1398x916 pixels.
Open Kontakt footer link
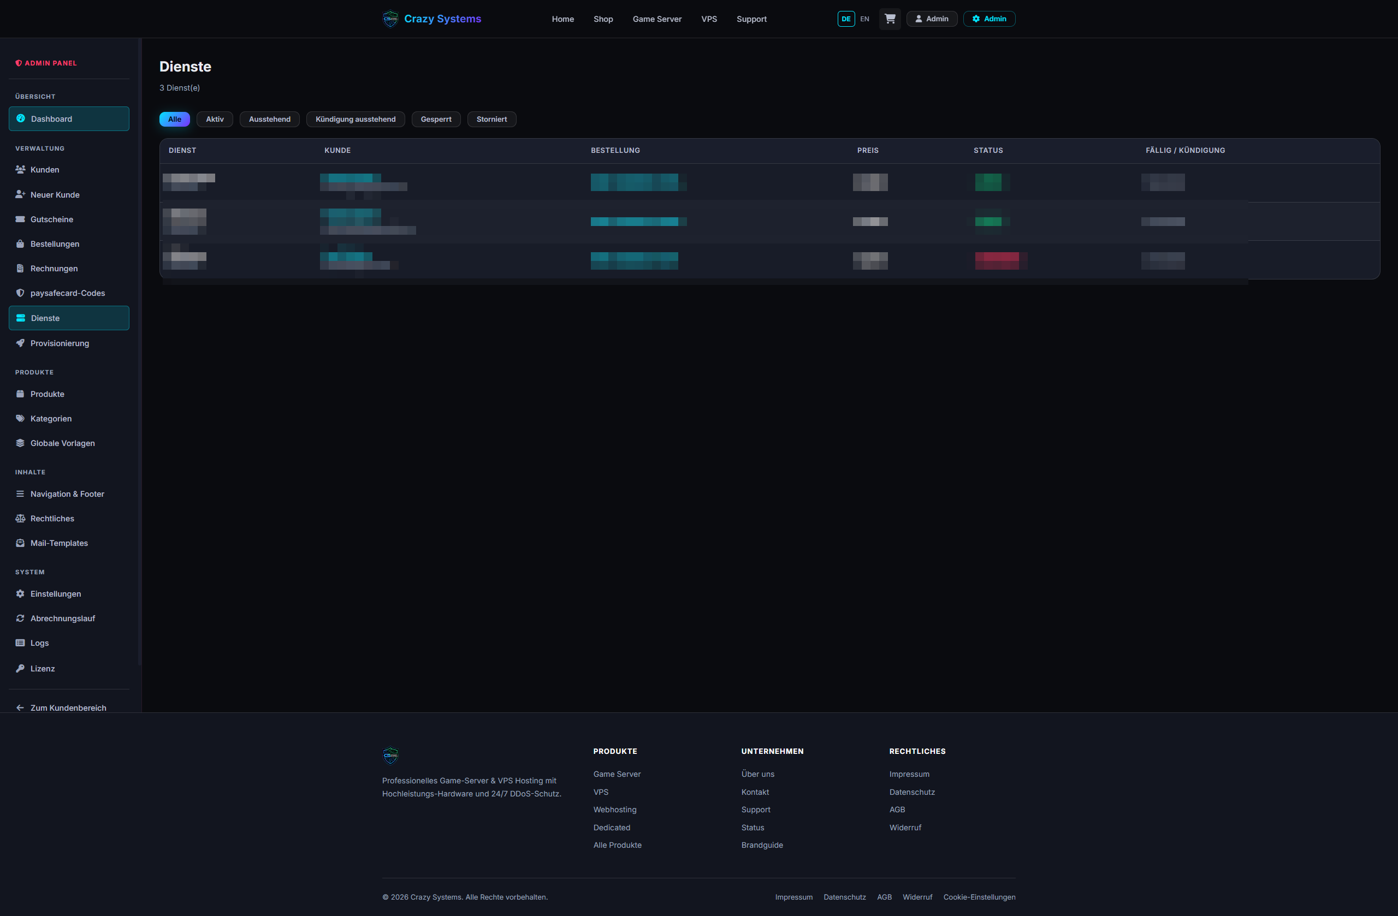(x=755, y=792)
